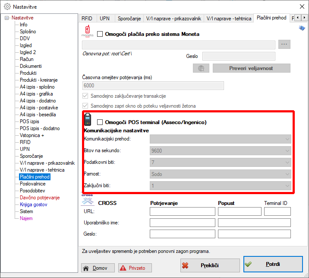Enable Moneta payments checkbox
Image resolution: width=309 pixels, height=278 pixels.
(100, 34)
